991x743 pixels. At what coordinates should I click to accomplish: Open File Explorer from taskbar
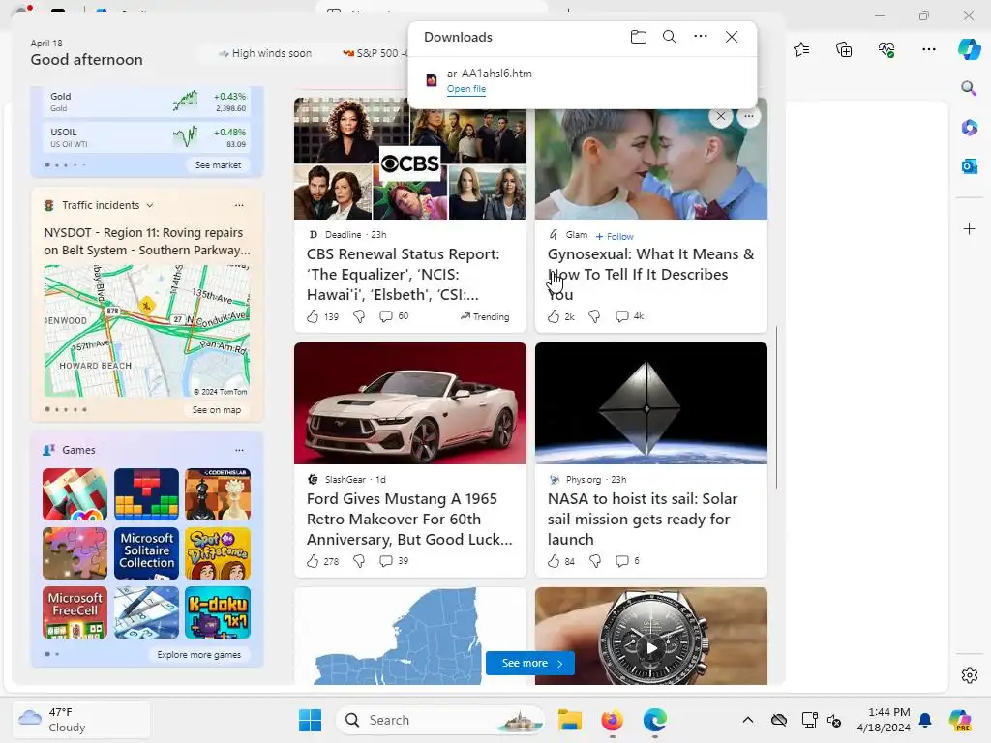(569, 720)
